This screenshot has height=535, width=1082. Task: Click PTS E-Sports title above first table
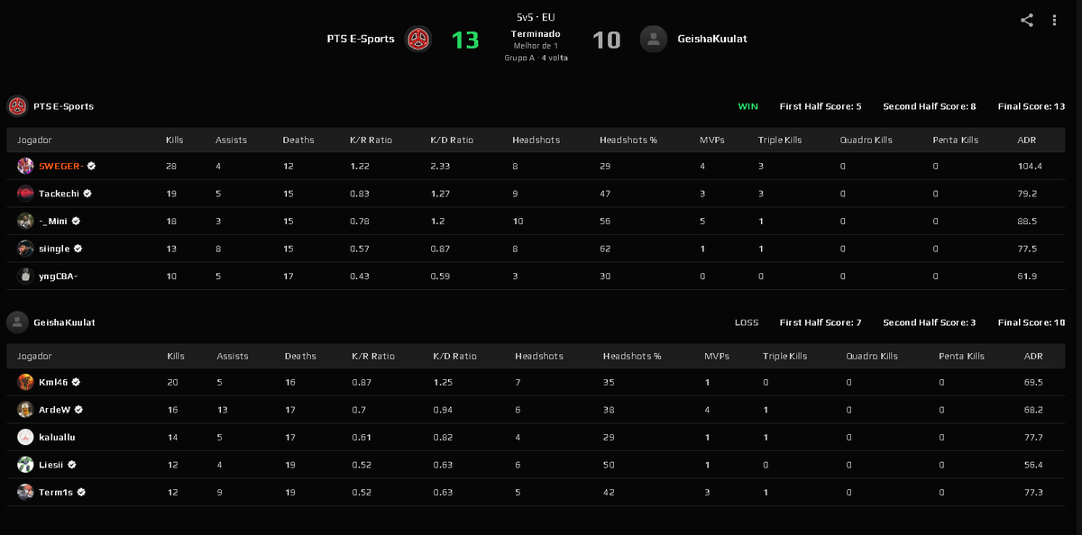tap(63, 106)
